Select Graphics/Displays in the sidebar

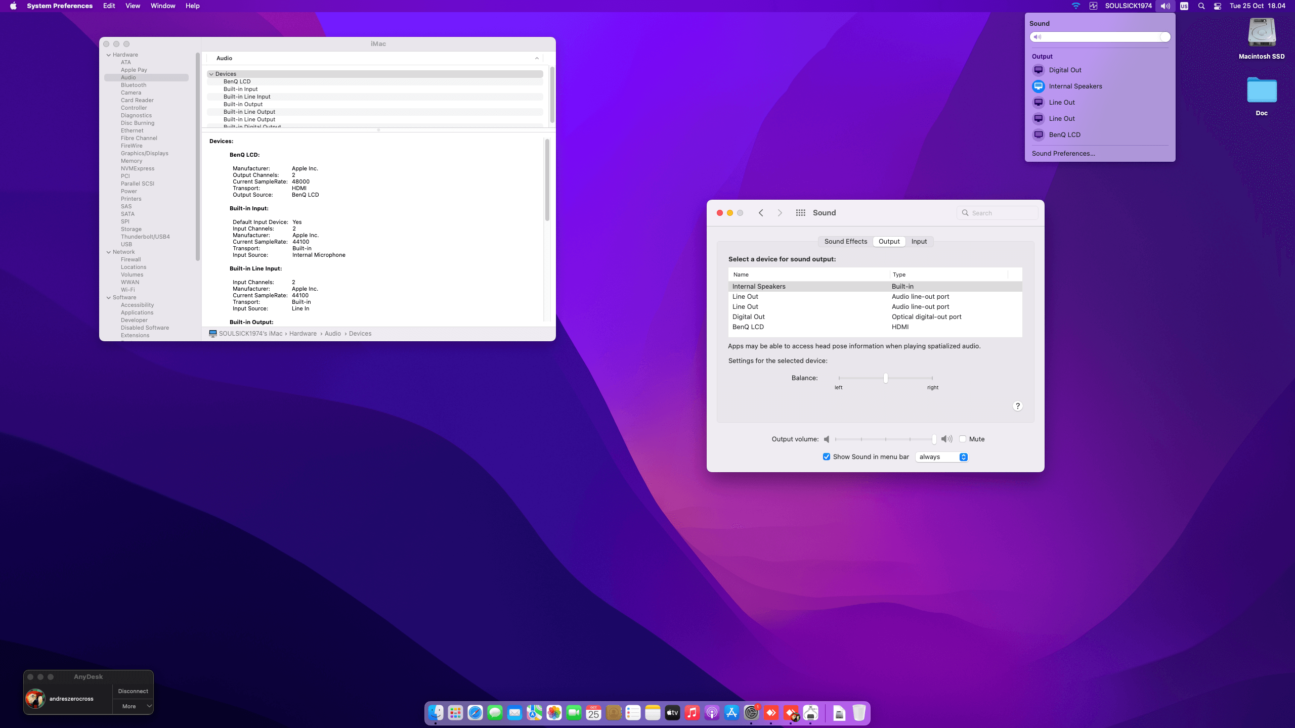pyautogui.click(x=145, y=153)
